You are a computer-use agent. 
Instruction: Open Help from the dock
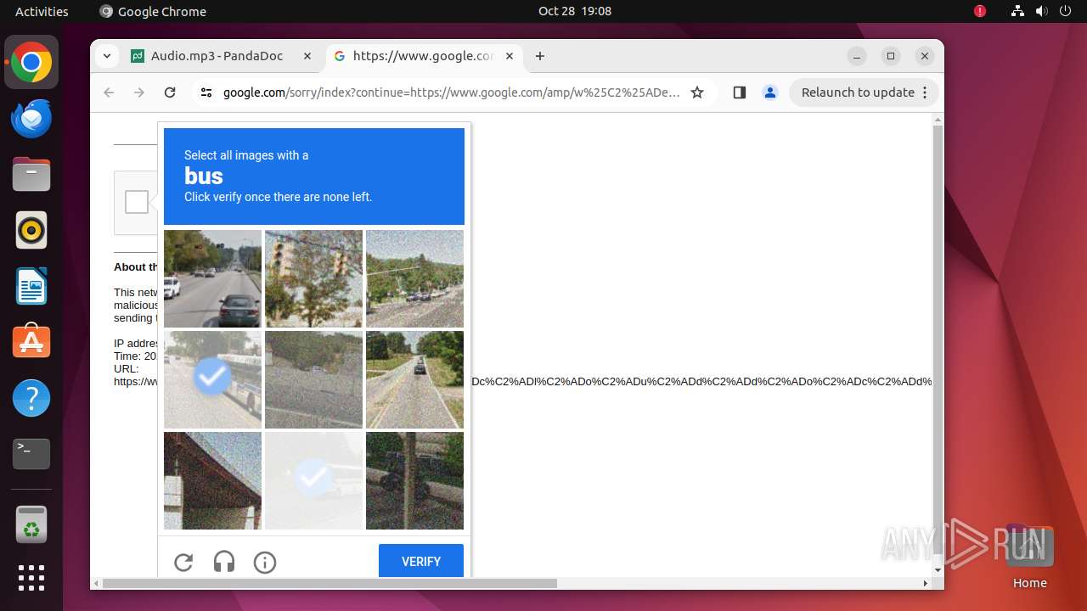pyautogui.click(x=31, y=398)
